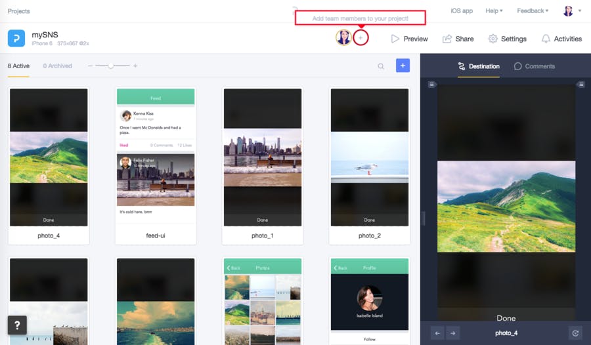
Task: Switch to the Destination tab
Action: click(479, 66)
